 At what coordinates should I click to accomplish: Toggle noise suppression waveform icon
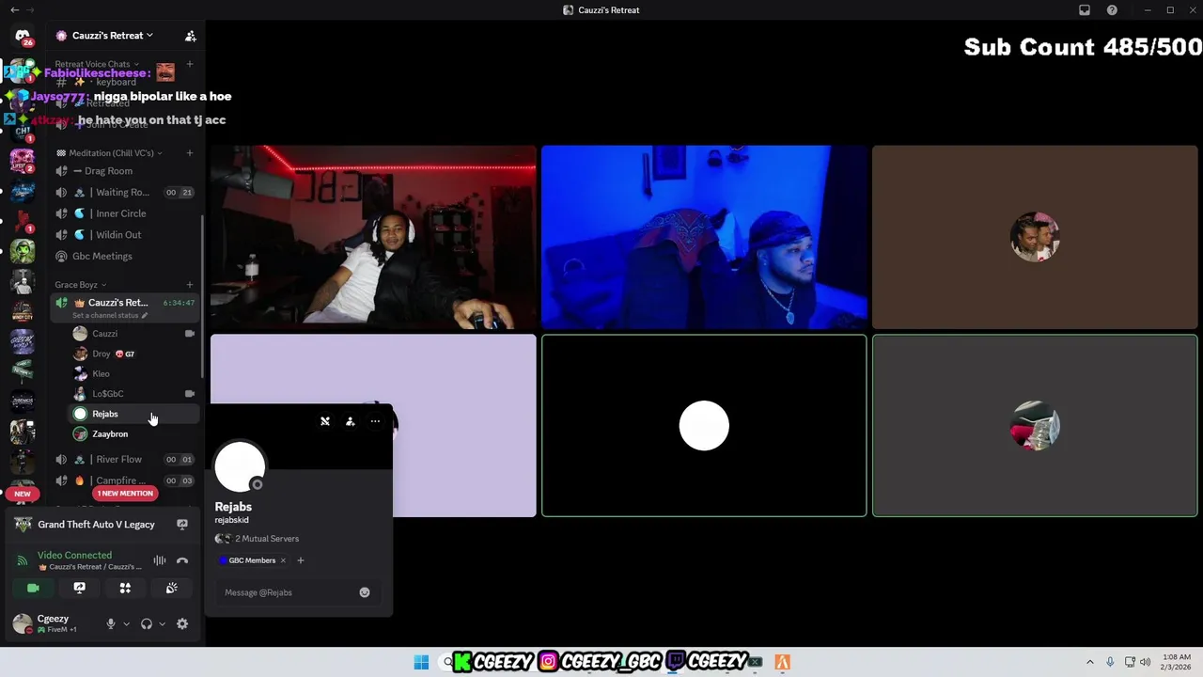[160, 560]
